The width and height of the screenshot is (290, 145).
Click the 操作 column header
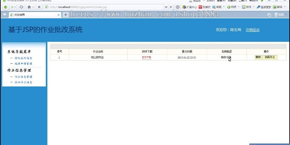click(266, 52)
